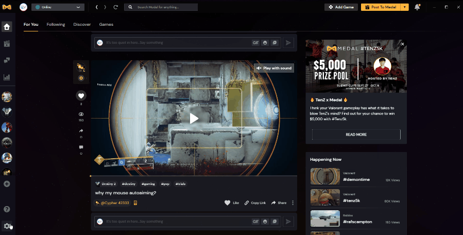Focus the bottom comment text field
Screen dimensions: 463x235
177,222
